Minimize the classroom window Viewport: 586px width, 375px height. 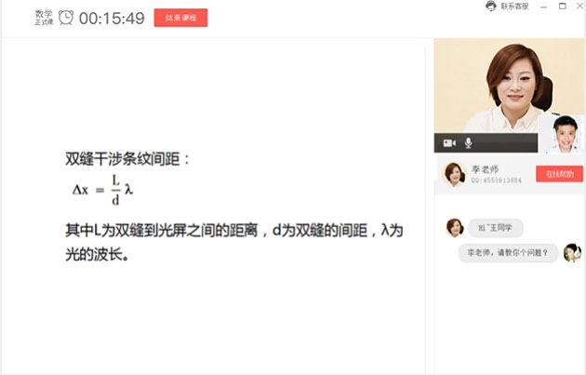(x=544, y=7)
